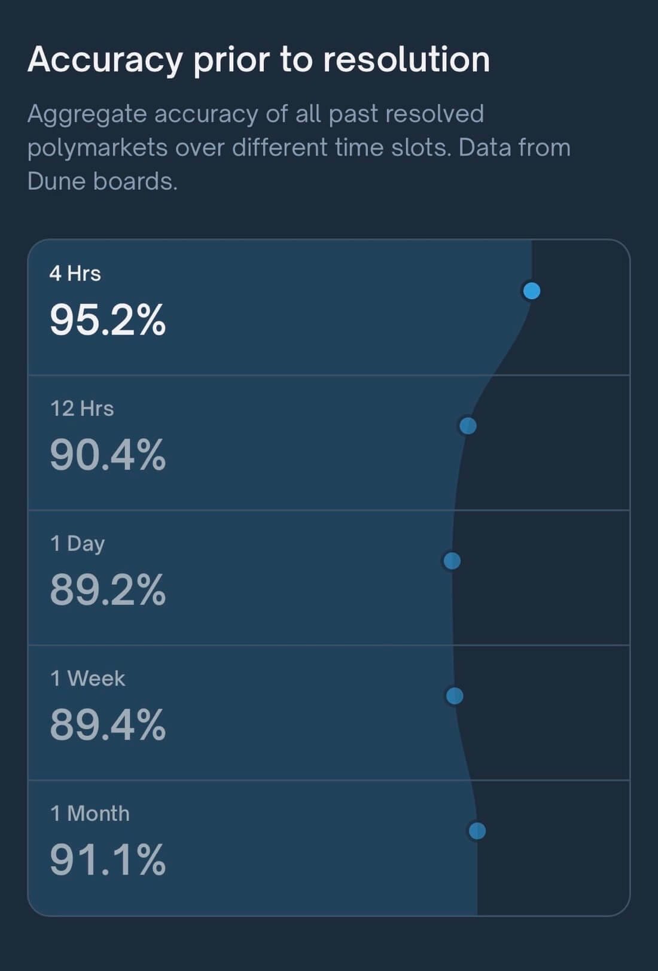Click the Accuracy prior to resolution heading
The image size is (658, 971).
pos(258,60)
